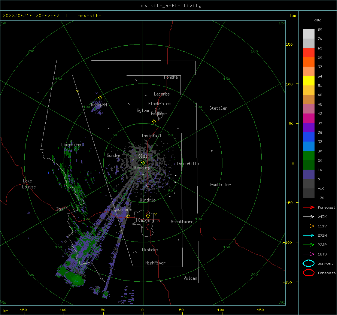
Task: Click the Olds town label
Action: 143,156
